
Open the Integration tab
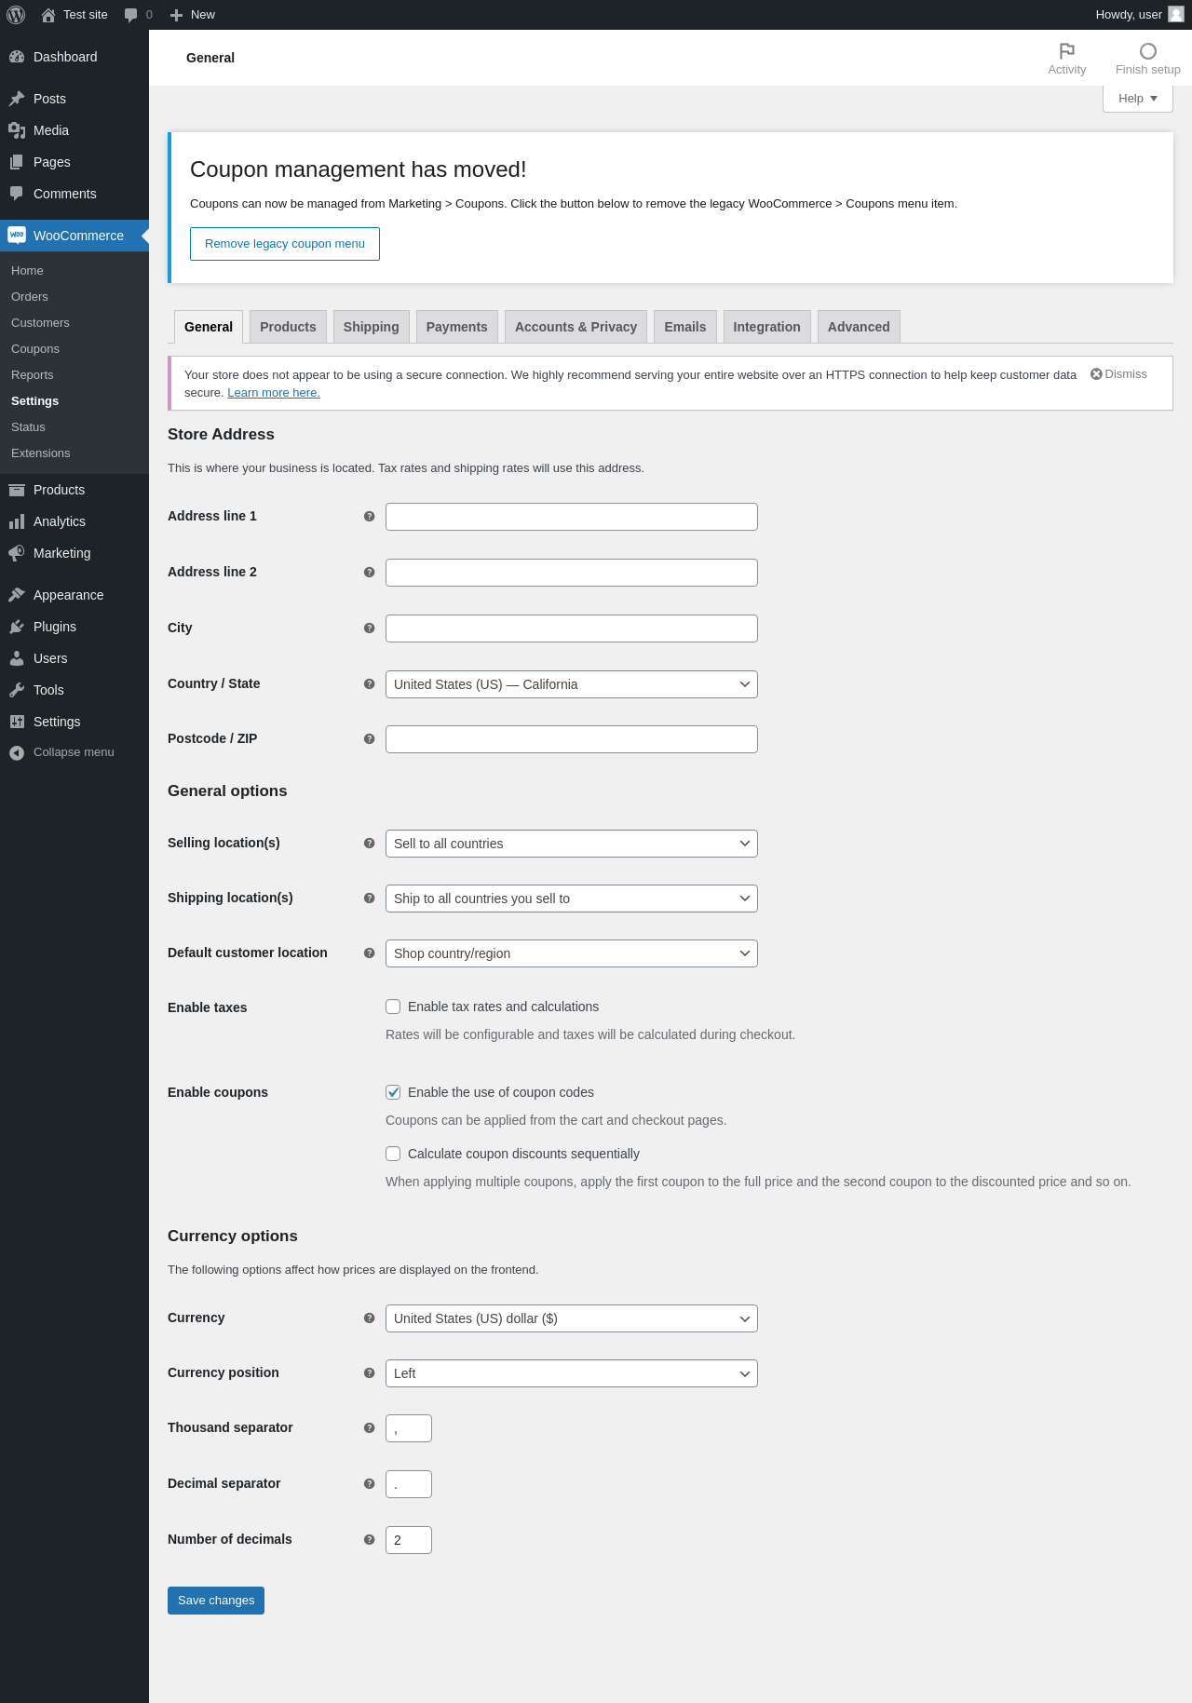(x=766, y=327)
